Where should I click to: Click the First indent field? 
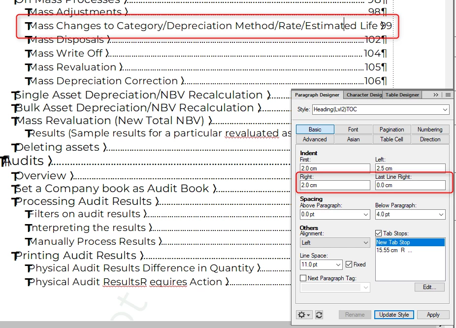(x=335, y=168)
